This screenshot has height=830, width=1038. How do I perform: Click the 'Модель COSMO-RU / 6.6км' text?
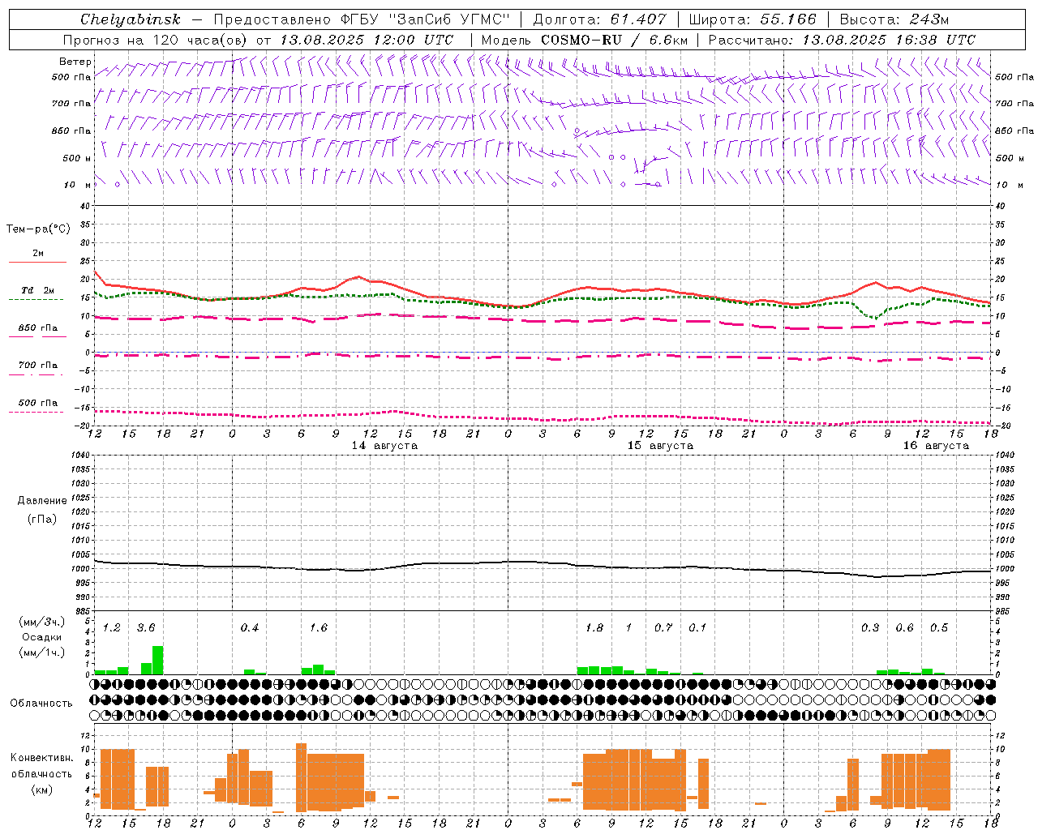[x=584, y=40]
